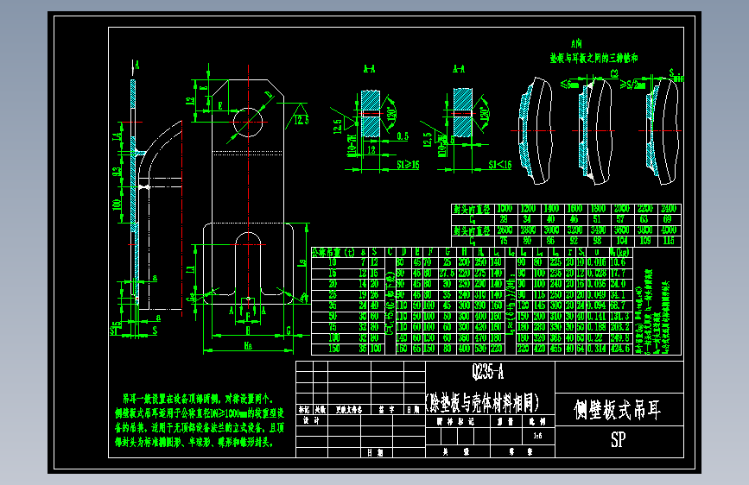This screenshot has height=485, width=749.
Task: Click the 0.5 dimension beside first section
Action: pos(403,136)
